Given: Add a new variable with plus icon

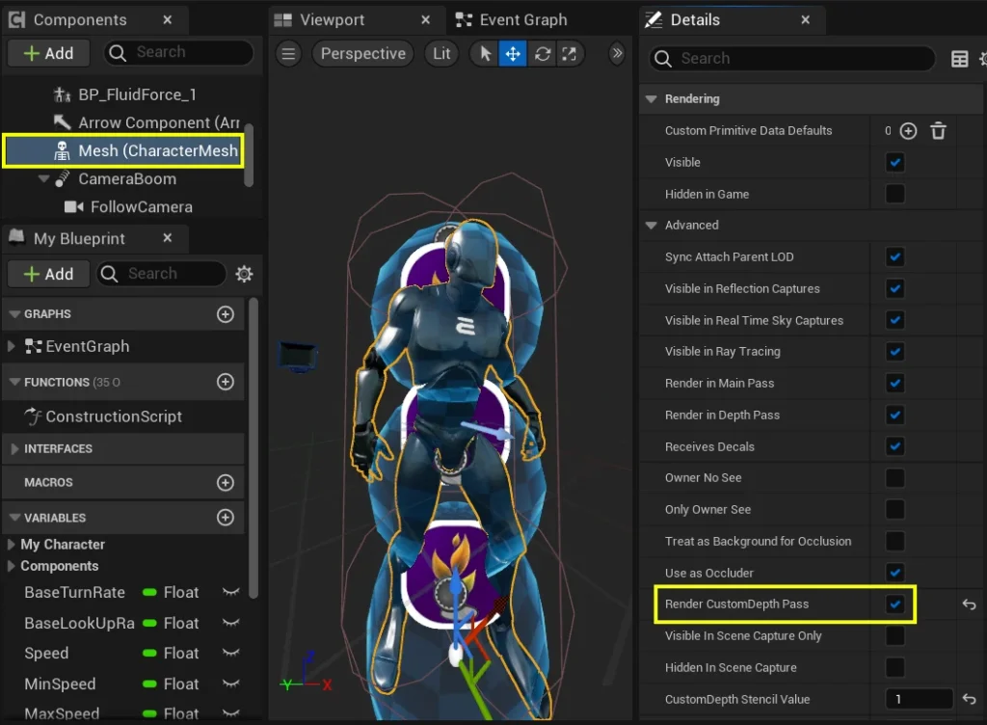Looking at the screenshot, I should 226,518.
